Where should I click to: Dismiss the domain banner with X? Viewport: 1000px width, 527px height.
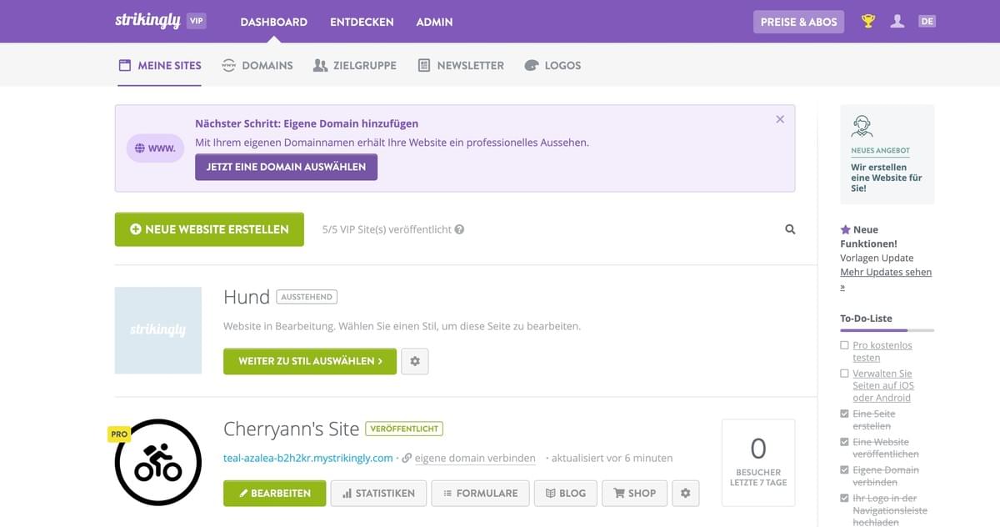click(780, 119)
